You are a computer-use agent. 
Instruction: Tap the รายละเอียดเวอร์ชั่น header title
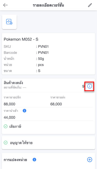point(48,5)
